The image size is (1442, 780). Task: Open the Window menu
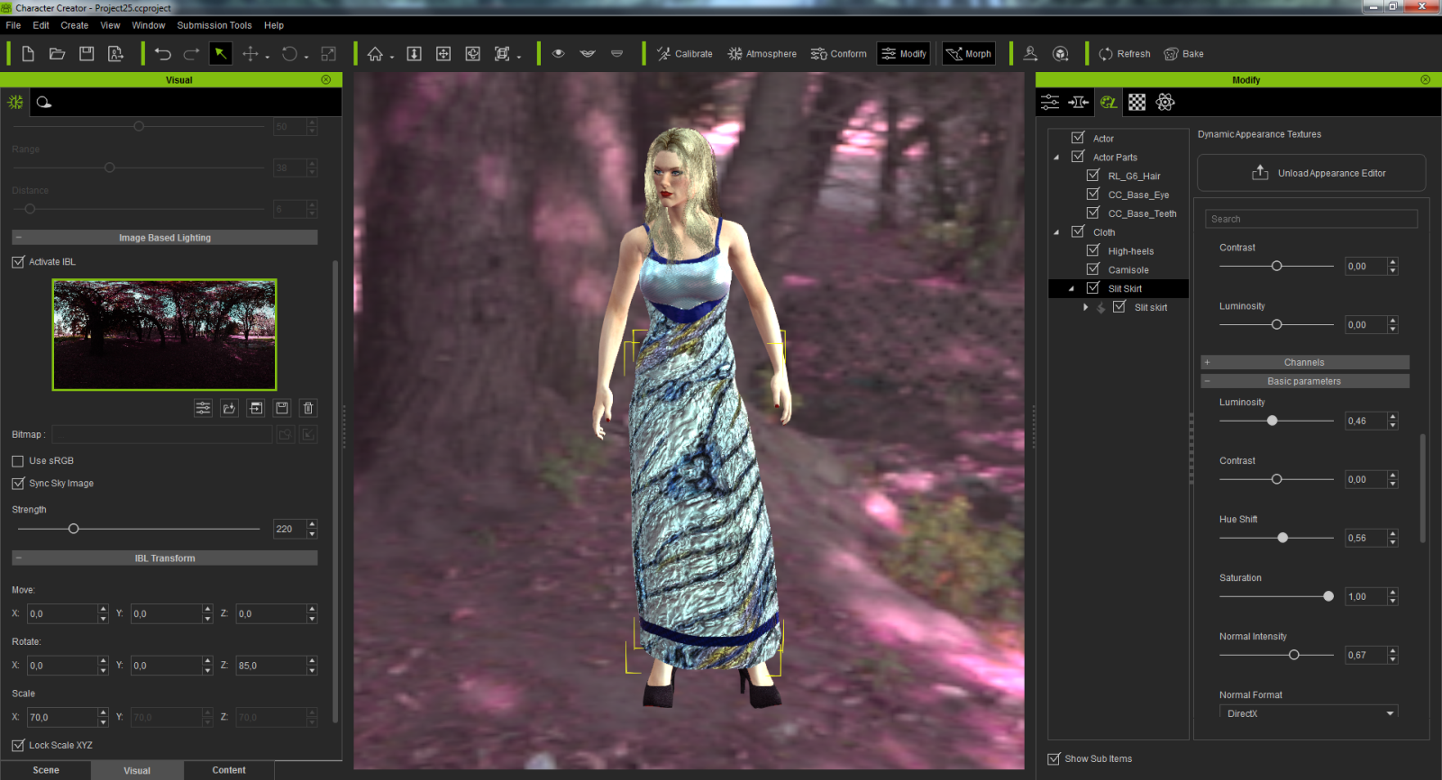point(149,25)
